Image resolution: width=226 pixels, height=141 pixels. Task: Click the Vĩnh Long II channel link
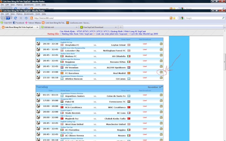130,31
